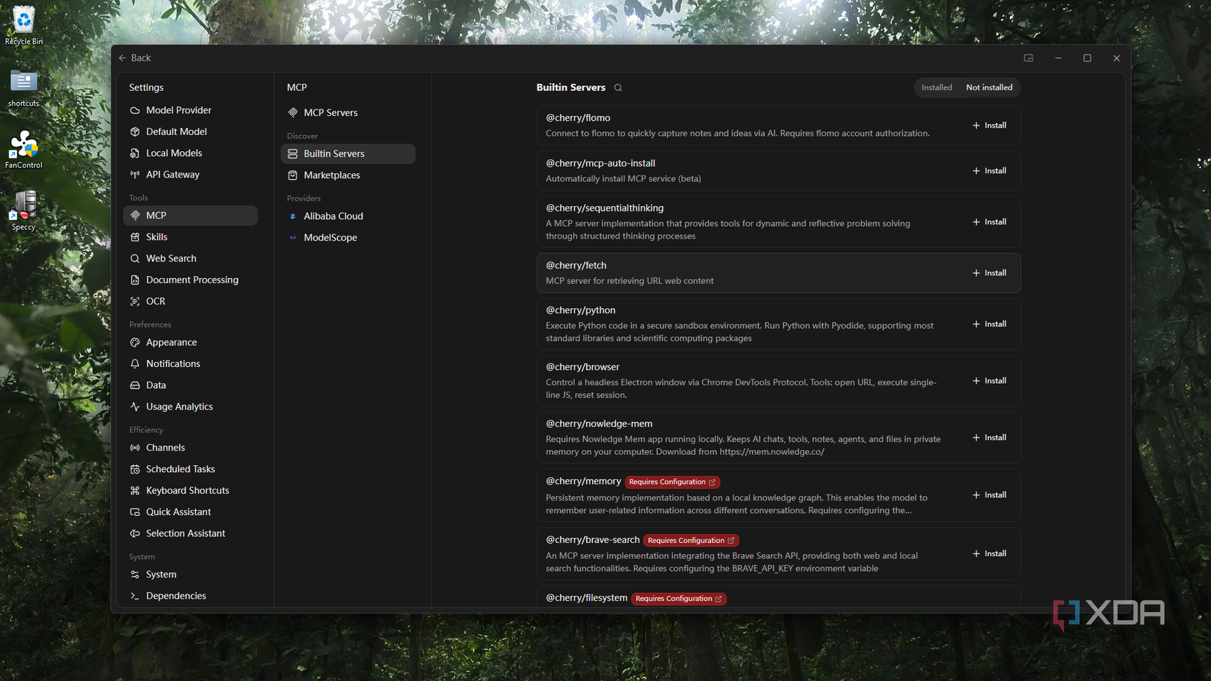Launch FanControl from desktop
1211x681 pixels.
coord(23,150)
